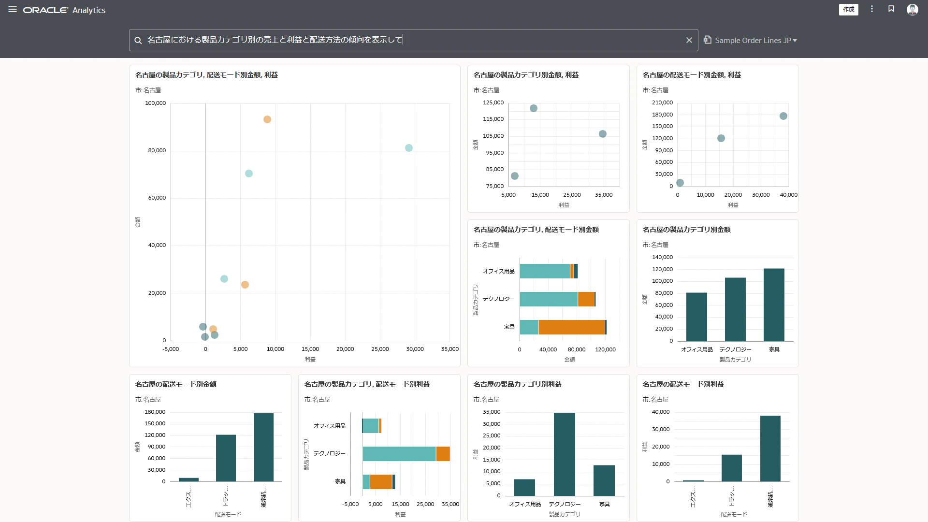Click オフィス用品 label in stacked 金額 chart
The width and height of the screenshot is (928, 522).
pos(498,272)
